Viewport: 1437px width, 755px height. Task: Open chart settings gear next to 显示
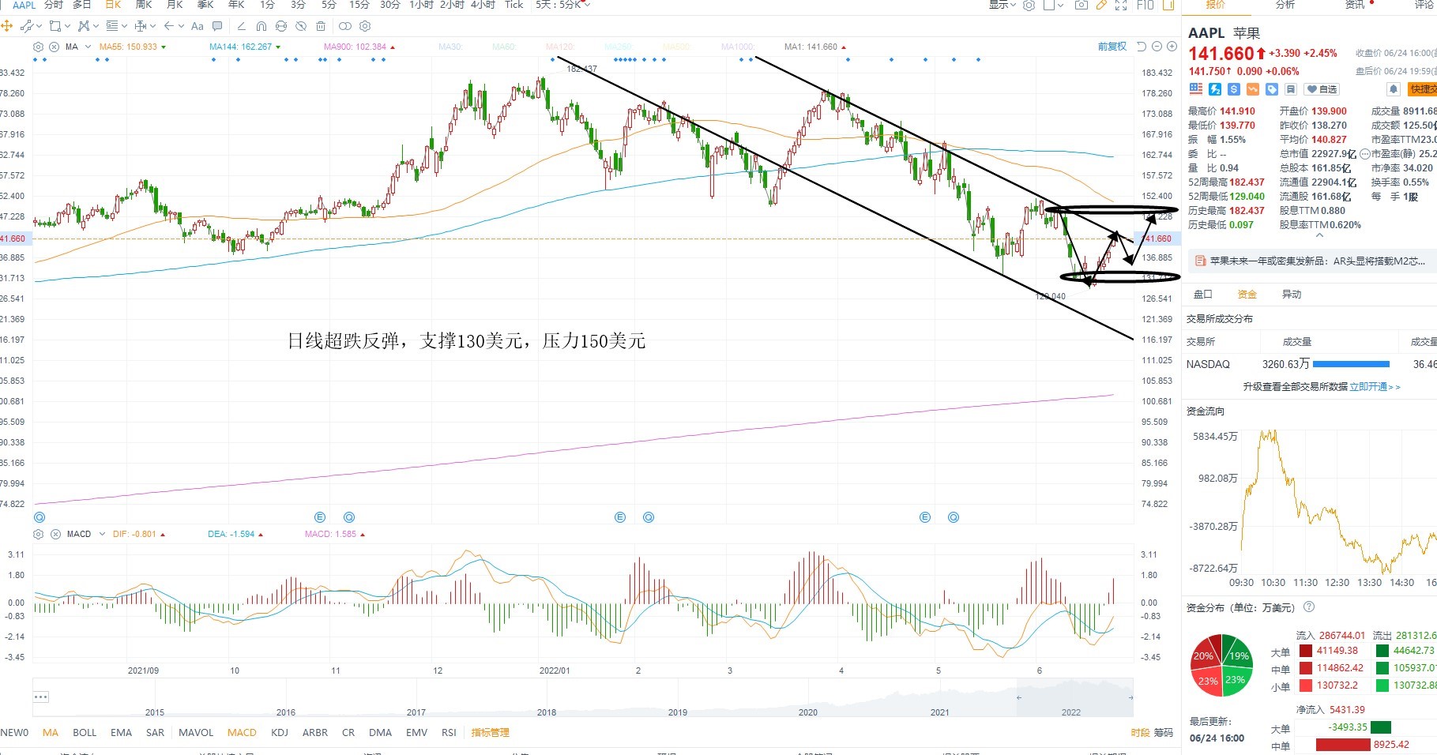(1029, 5)
